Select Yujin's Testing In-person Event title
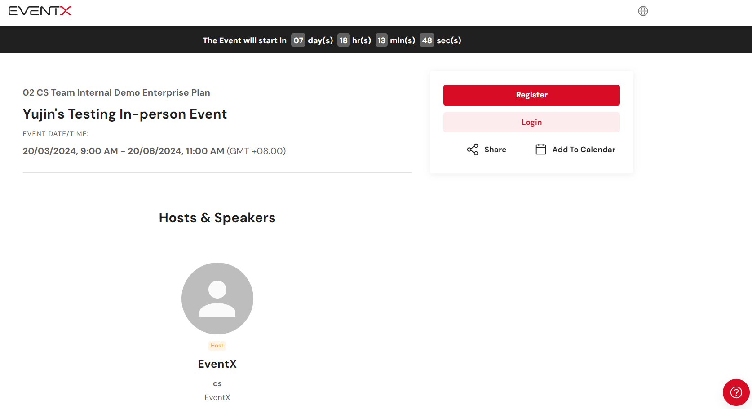 (x=125, y=114)
